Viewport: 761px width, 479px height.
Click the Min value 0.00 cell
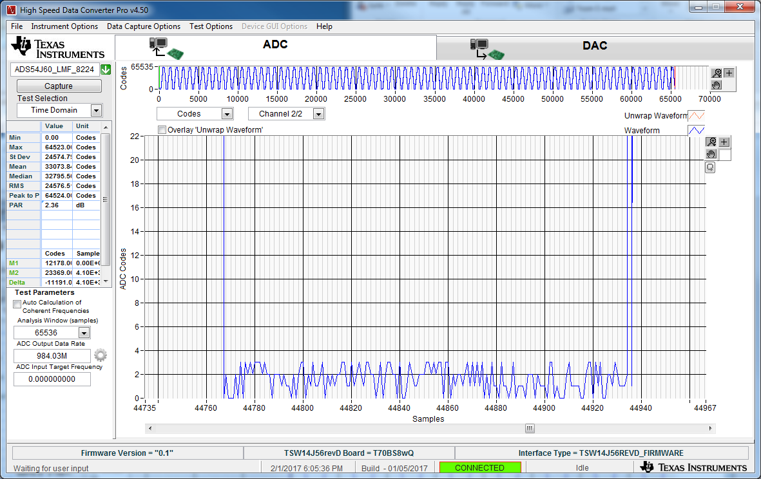(x=57, y=138)
